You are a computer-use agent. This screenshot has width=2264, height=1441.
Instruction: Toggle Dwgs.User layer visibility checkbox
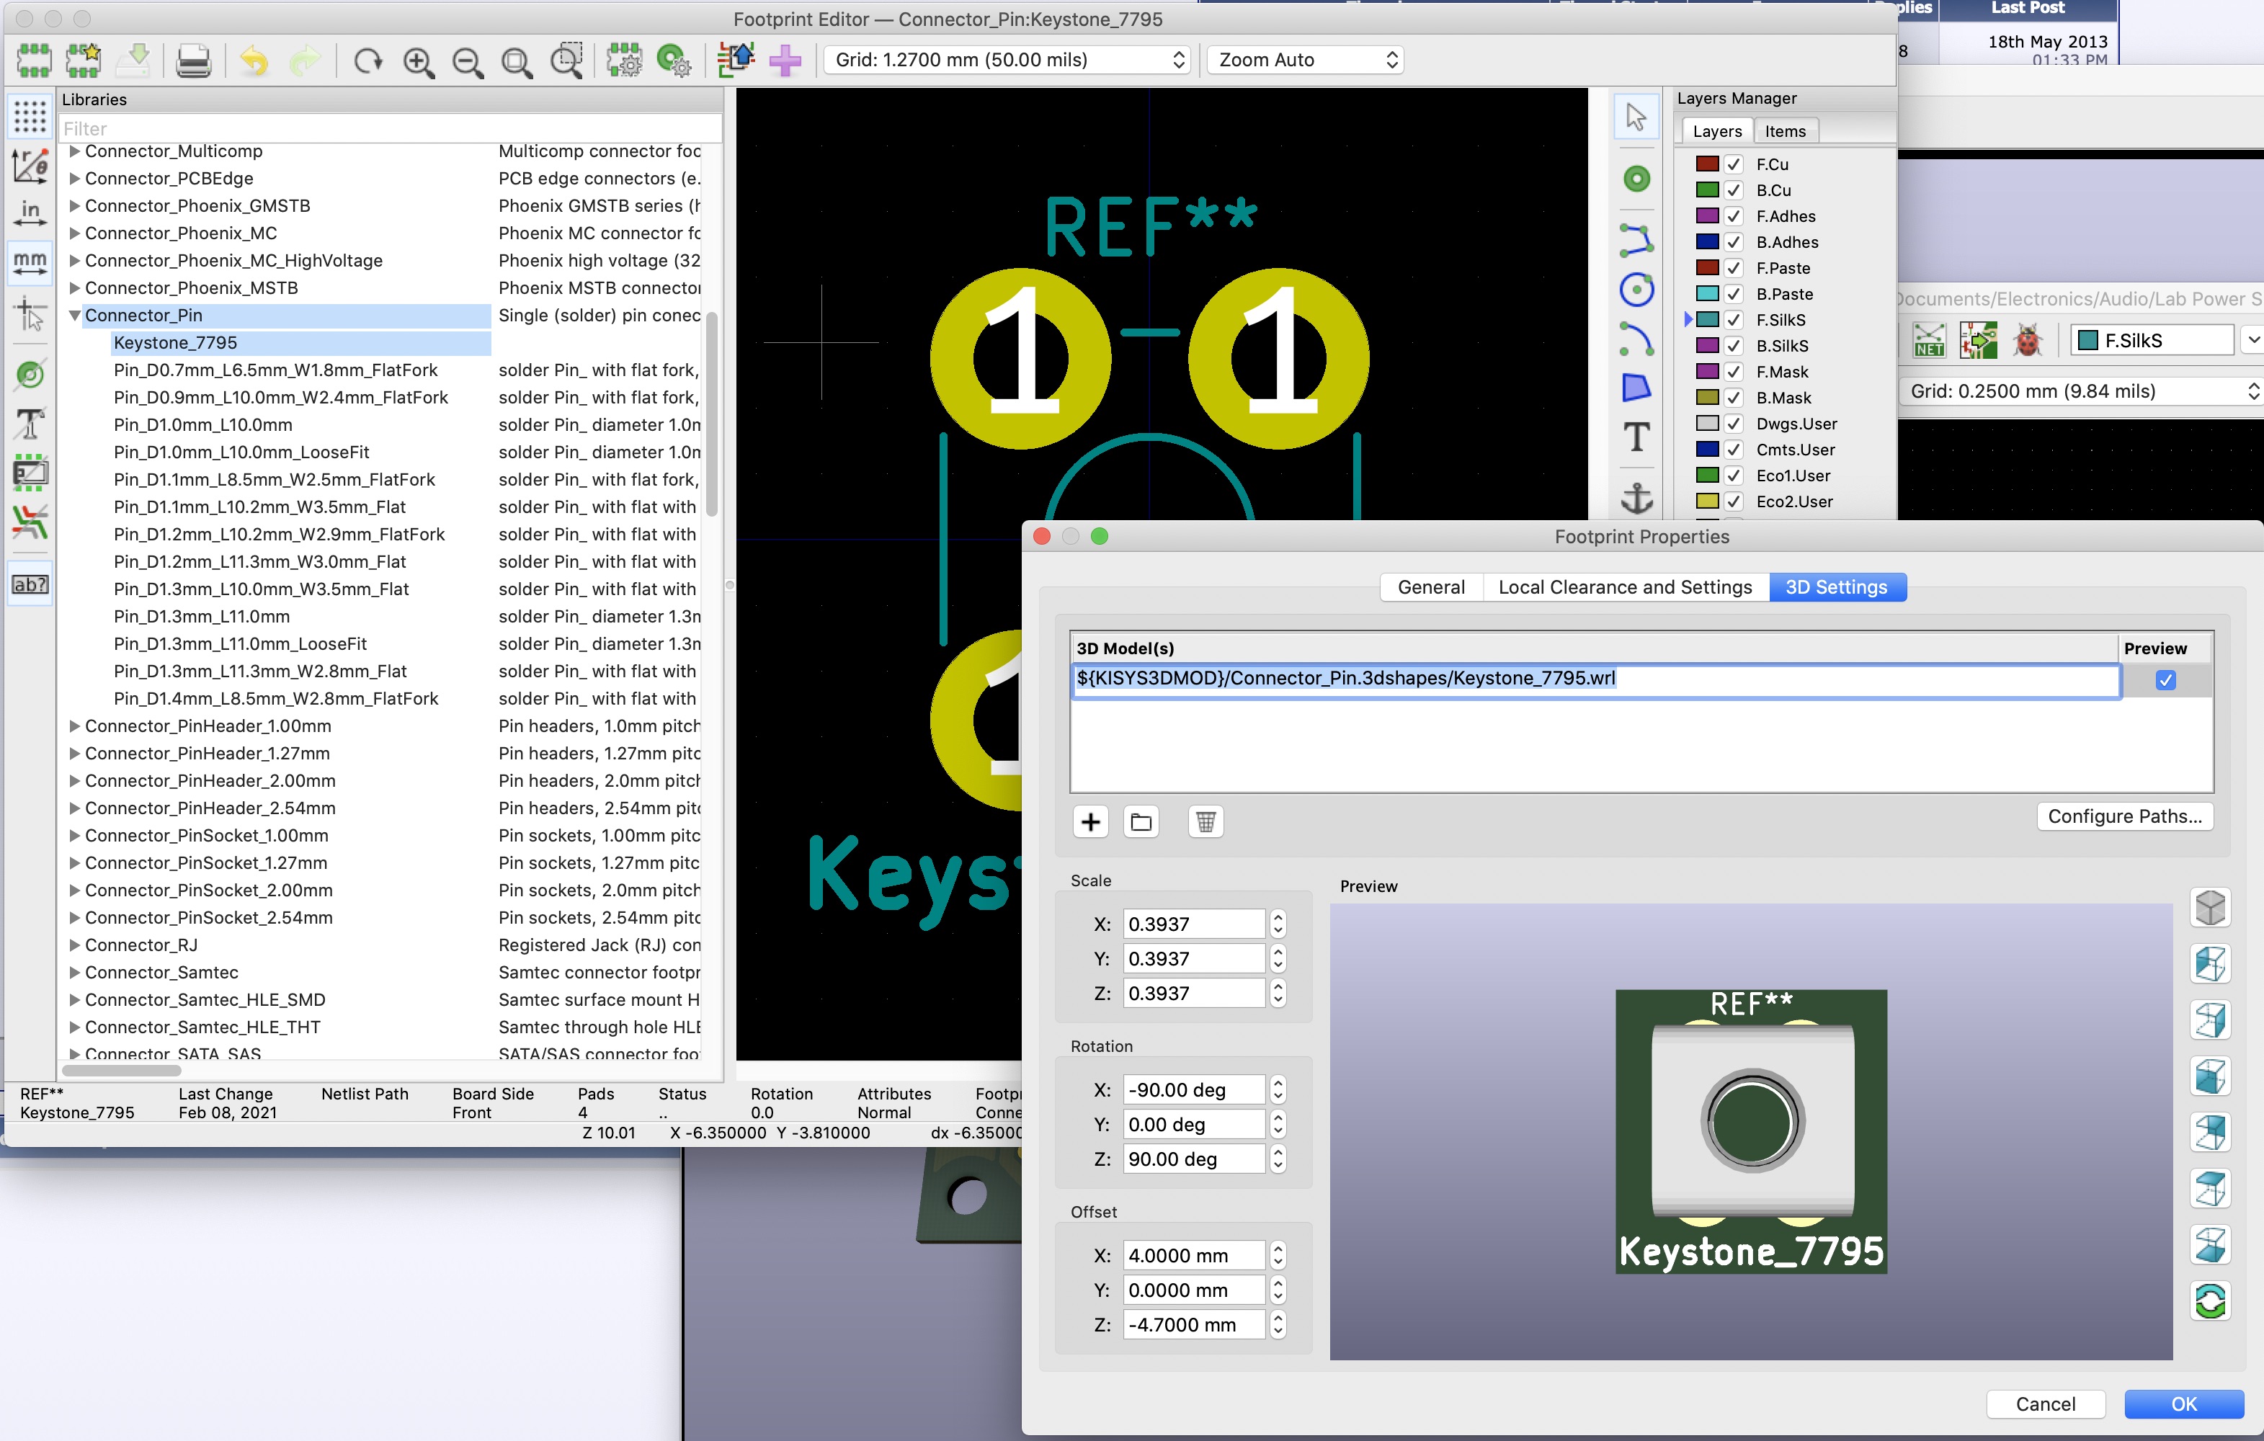coord(1734,424)
